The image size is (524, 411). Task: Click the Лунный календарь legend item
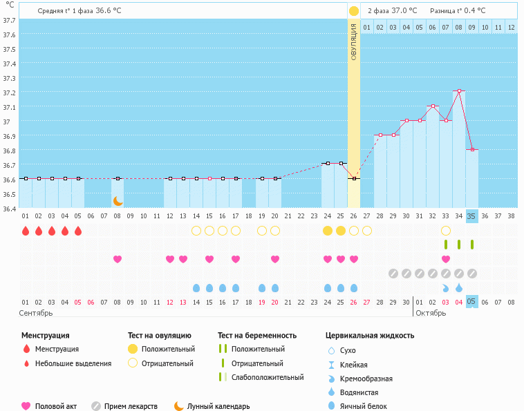click(x=212, y=406)
